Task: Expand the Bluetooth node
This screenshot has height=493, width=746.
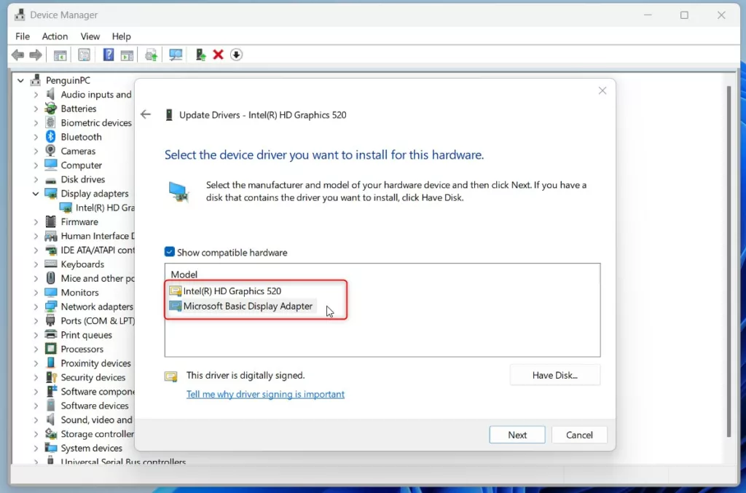Action: point(36,137)
